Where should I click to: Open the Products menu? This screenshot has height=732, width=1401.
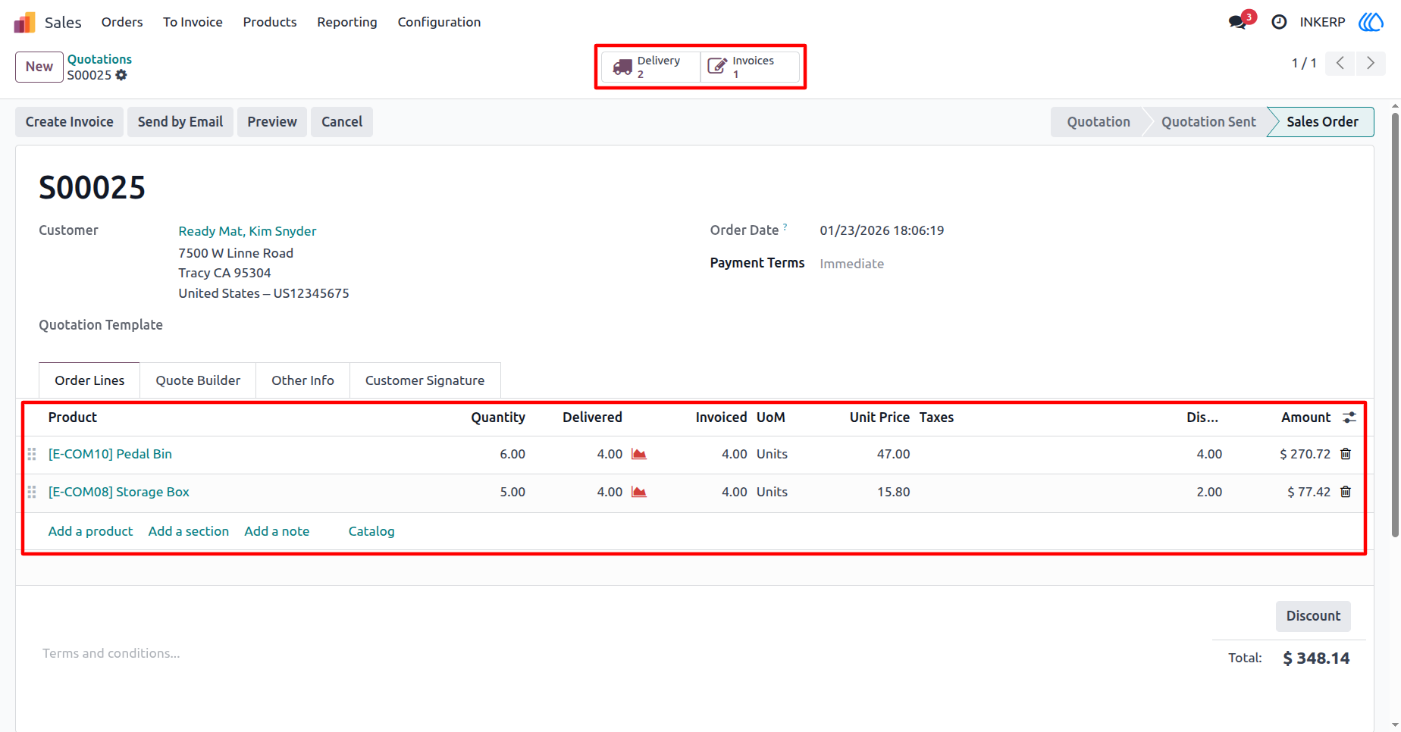coord(270,22)
